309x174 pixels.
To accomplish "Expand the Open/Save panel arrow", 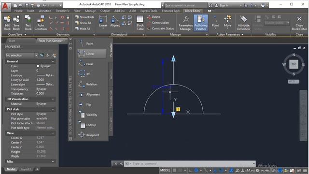I will pos(25,34).
